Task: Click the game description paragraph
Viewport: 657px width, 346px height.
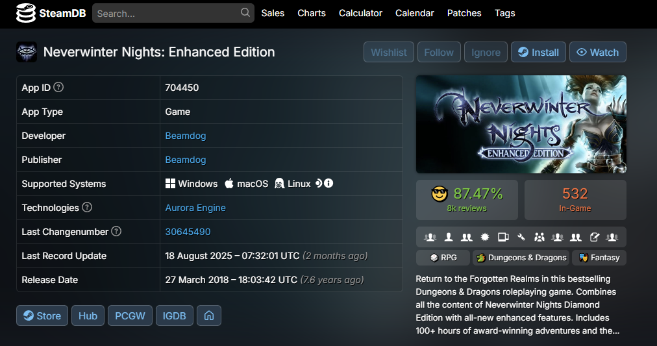Action: pyautogui.click(x=518, y=304)
